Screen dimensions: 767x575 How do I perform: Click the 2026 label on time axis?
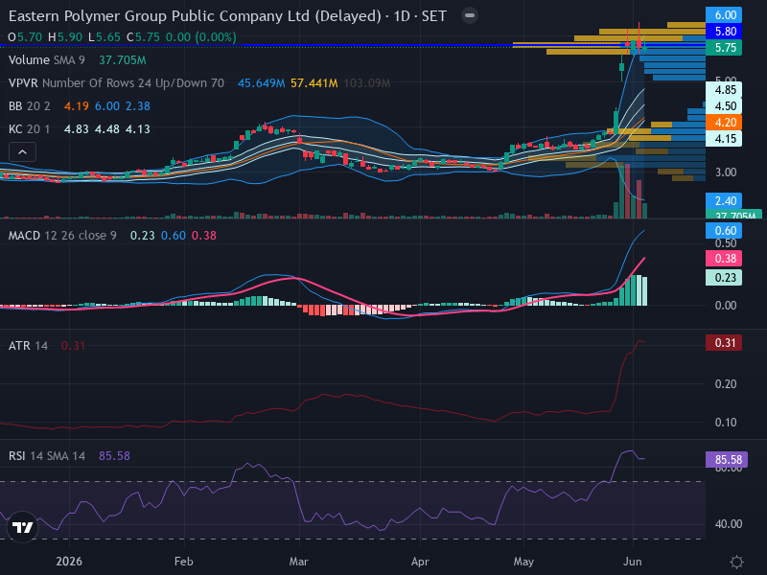click(69, 562)
